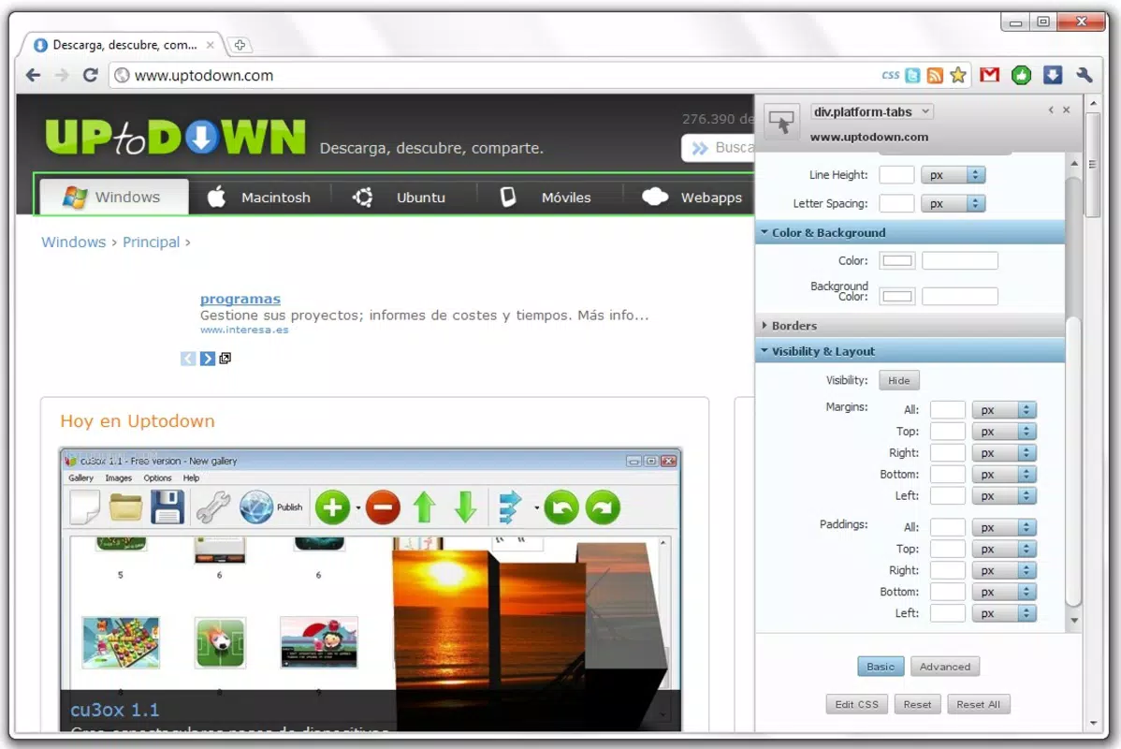Click the Line Height value field
1121x749 pixels.
point(896,174)
